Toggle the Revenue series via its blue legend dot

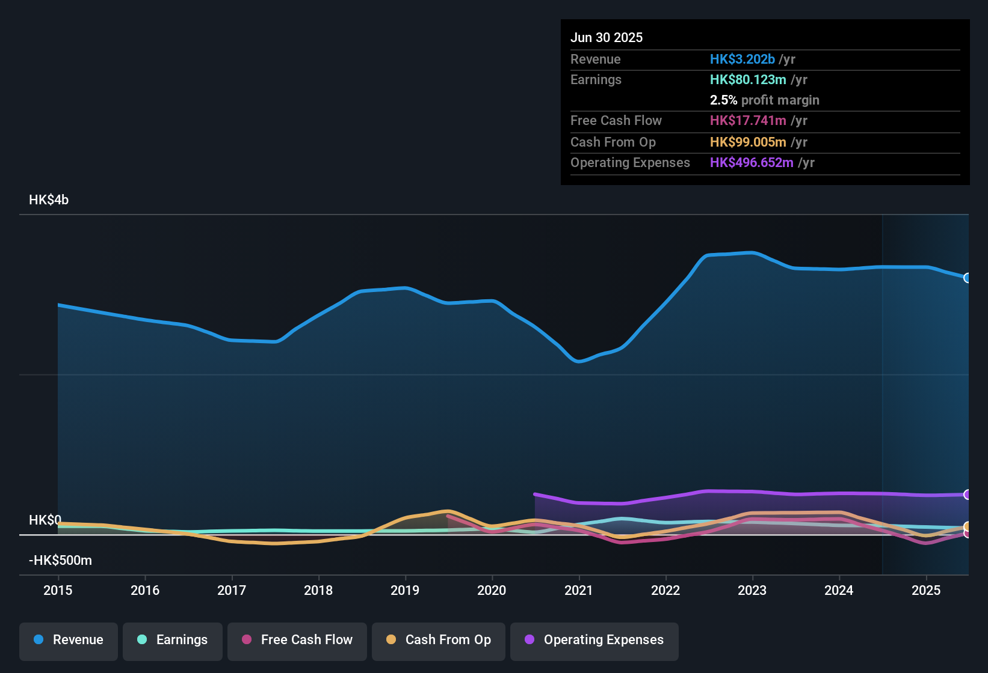(x=38, y=640)
